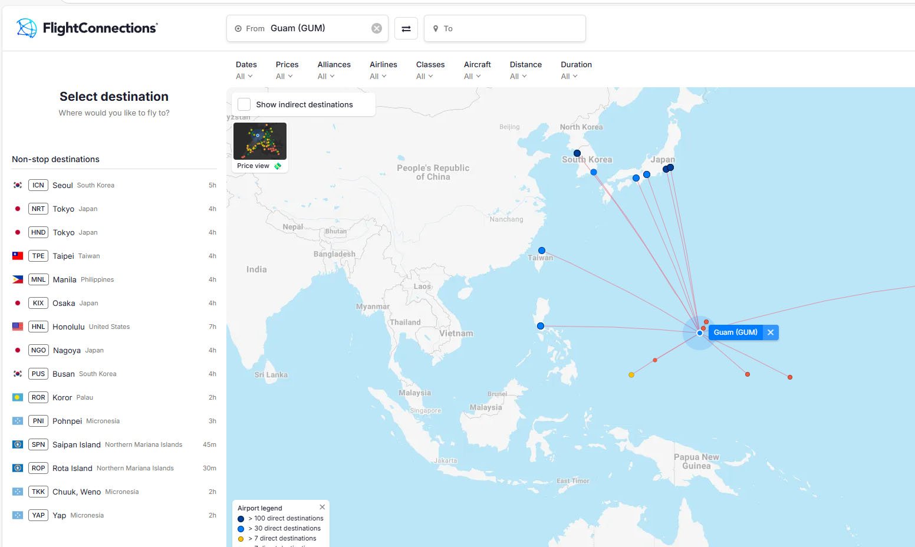
Task: Open the Airlines filter dropdown
Action: pyautogui.click(x=383, y=70)
